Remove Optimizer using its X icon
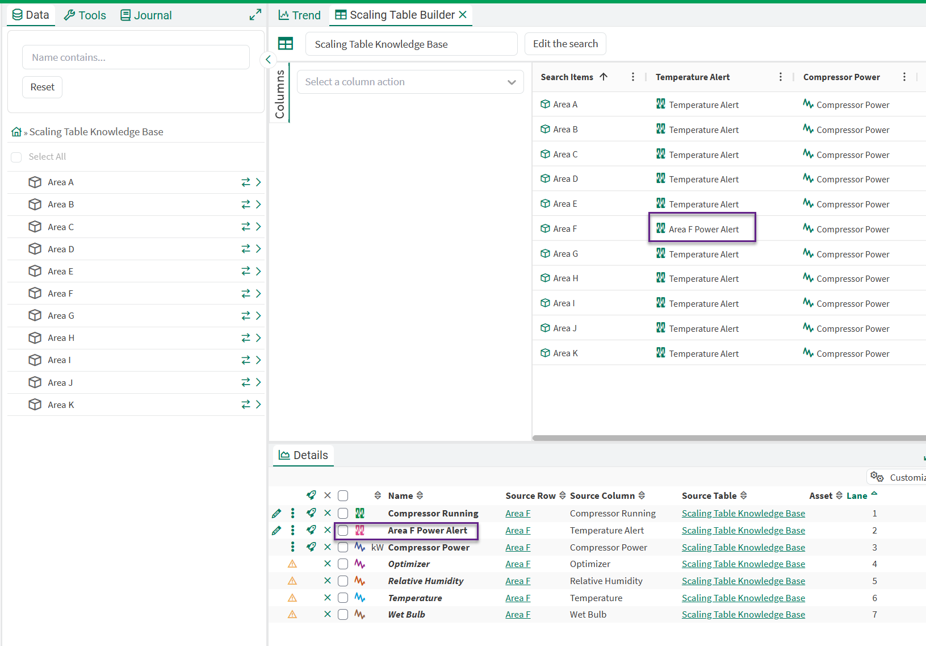Screen dimensions: 926x646 328,564
